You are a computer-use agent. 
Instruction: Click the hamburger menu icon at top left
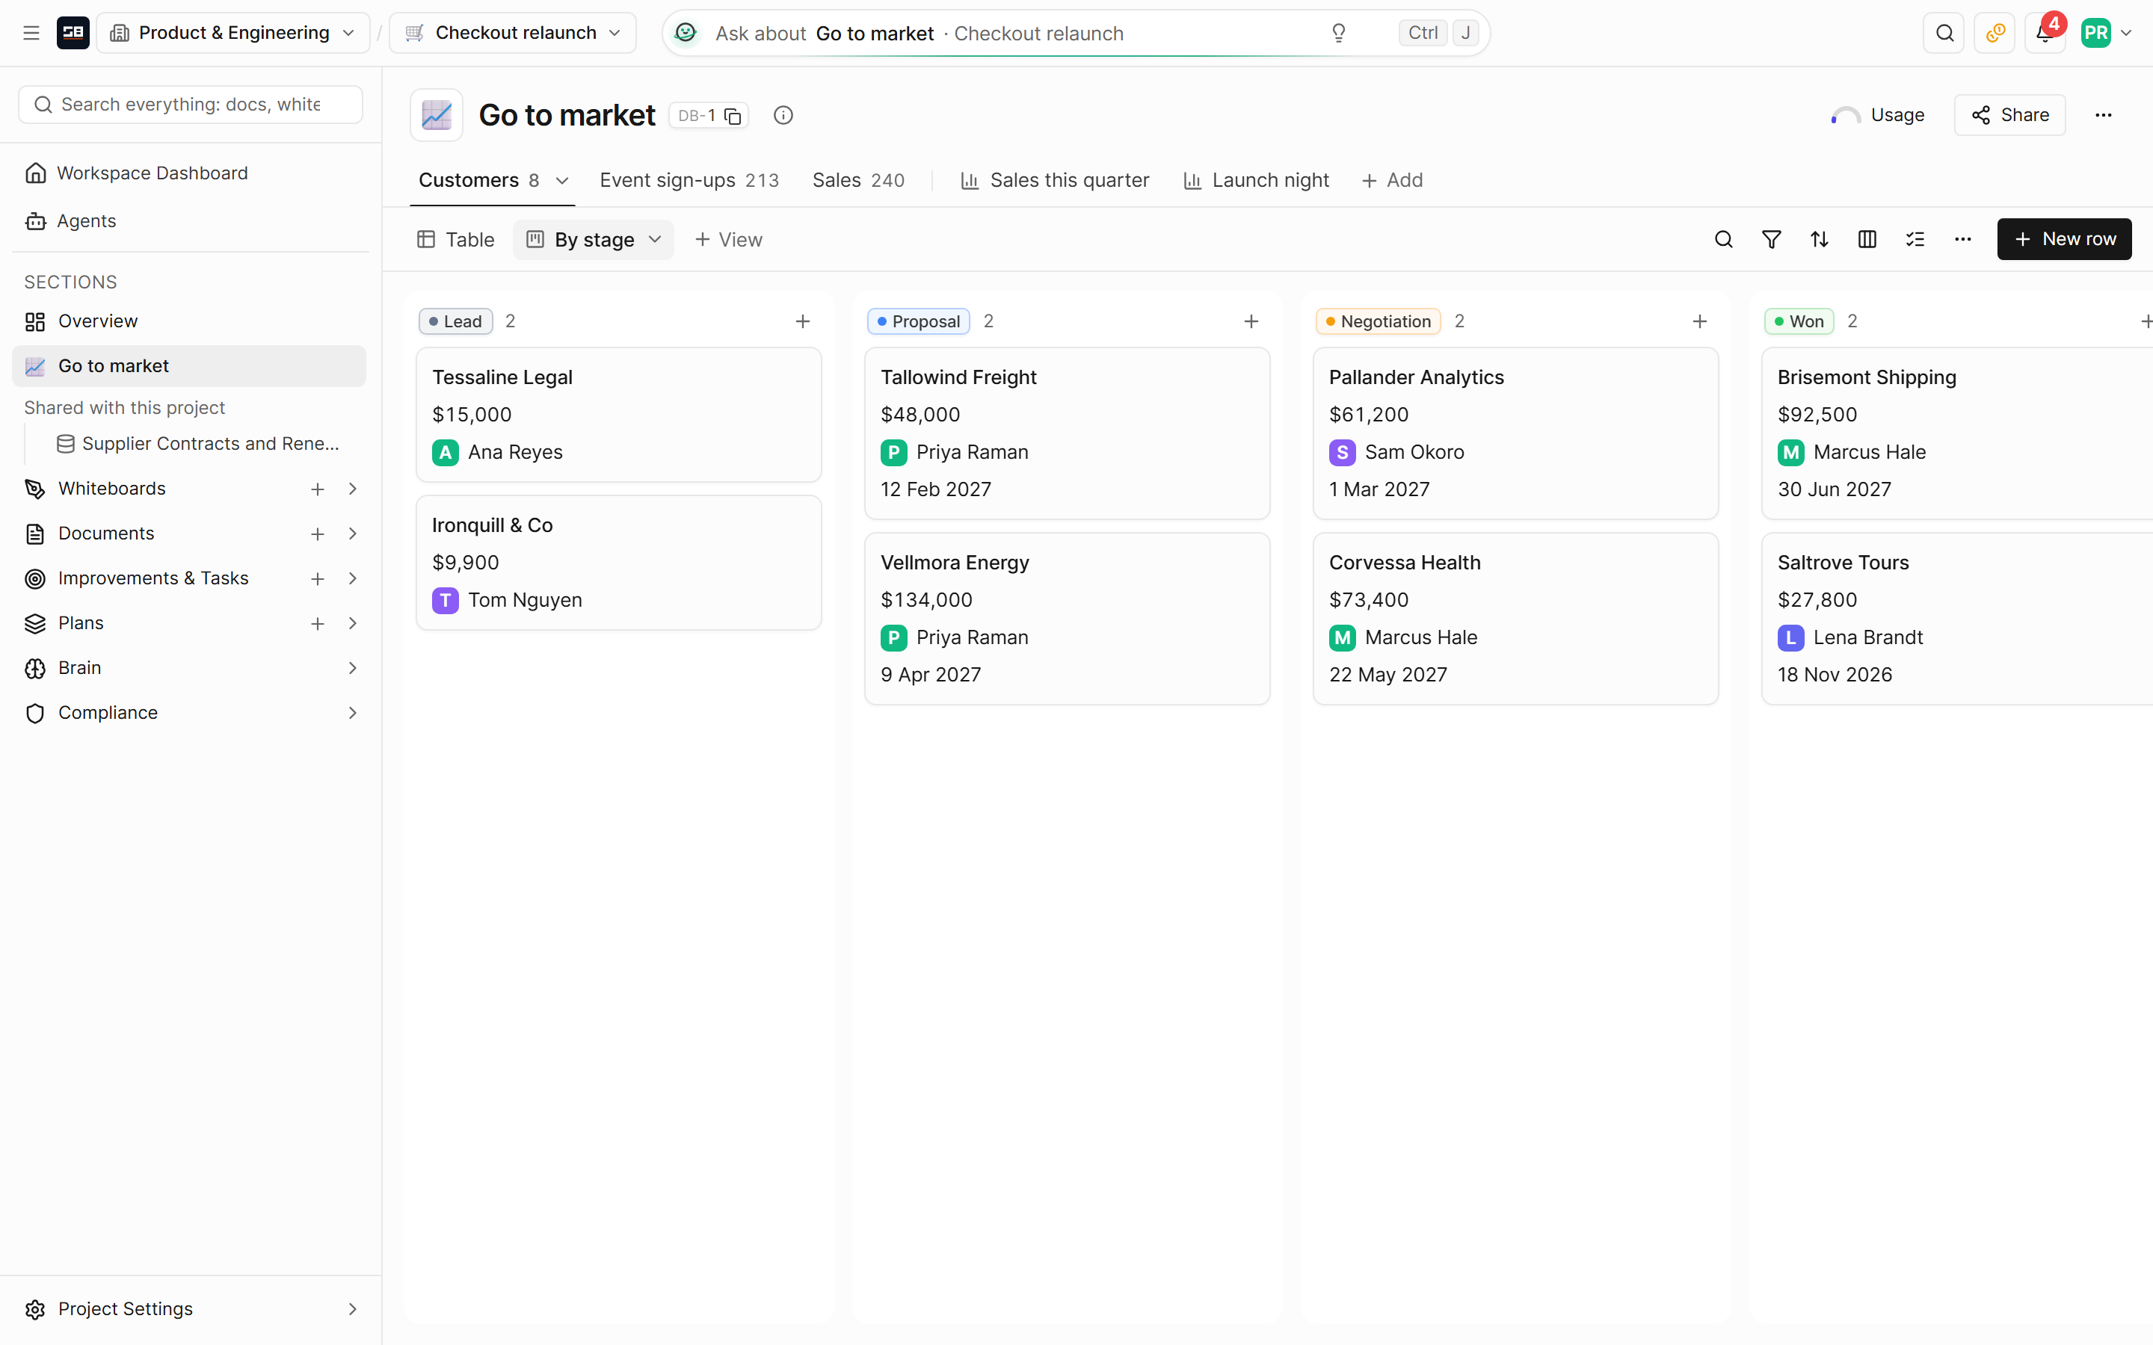pyautogui.click(x=31, y=33)
